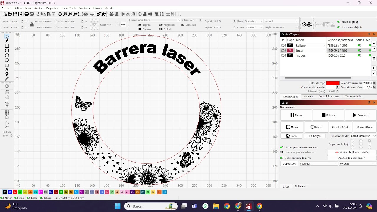Click the aspect ratio lock icon
The image size is (377, 212).
tap(32, 25)
